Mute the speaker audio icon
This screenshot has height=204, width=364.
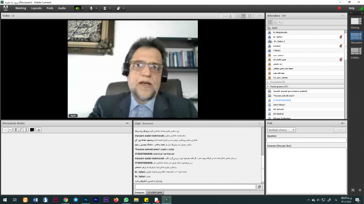tap(77, 8)
